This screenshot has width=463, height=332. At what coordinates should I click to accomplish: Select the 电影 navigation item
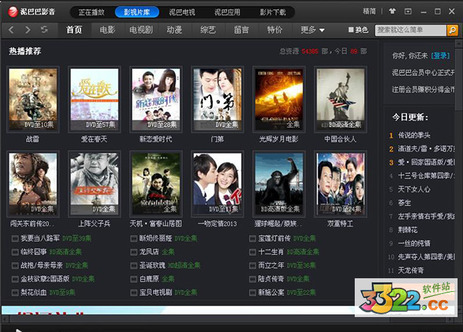(x=108, y=30)
